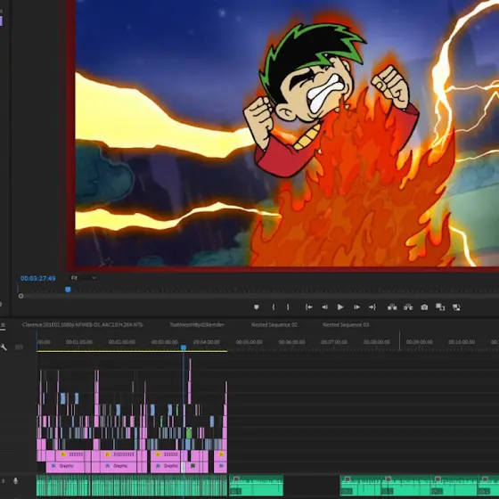Image resolution: width=499 pixels, height=499 pixels.
Task: Switch to the Clarence.S01E02 sequence tab
Action: (82, 324)
